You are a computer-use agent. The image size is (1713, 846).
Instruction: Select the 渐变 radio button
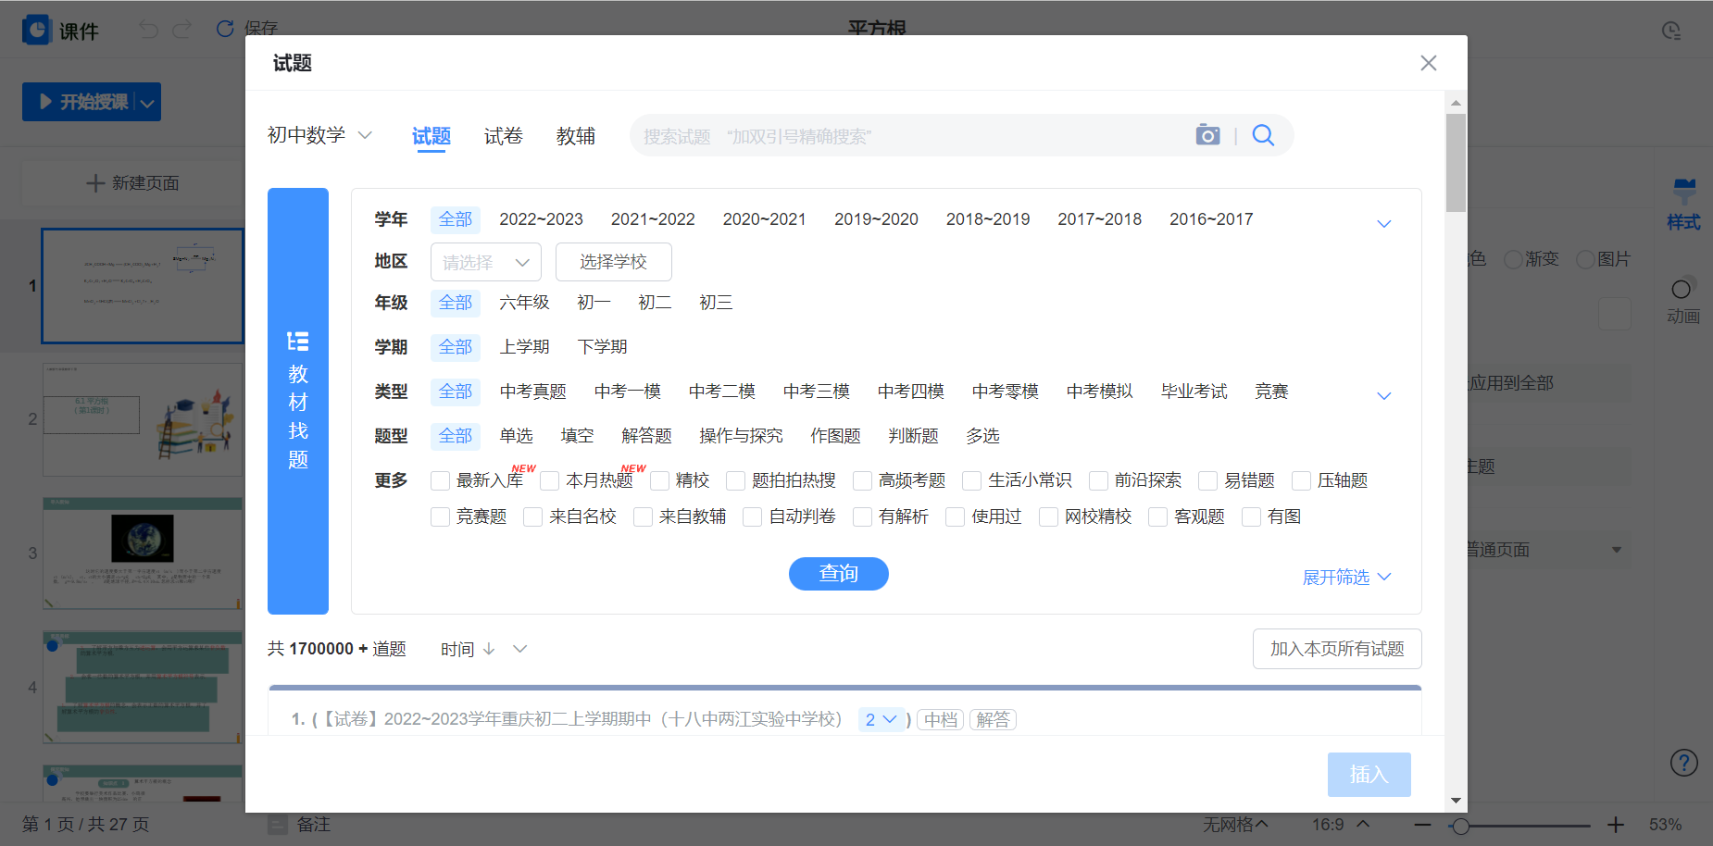pyautogui.click(x=1514, y=259)
